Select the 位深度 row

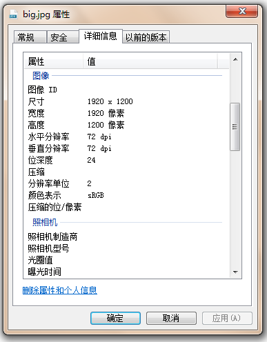click(126, 160)
